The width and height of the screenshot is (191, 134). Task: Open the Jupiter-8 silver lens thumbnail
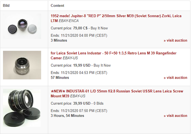tap(24, 26)
